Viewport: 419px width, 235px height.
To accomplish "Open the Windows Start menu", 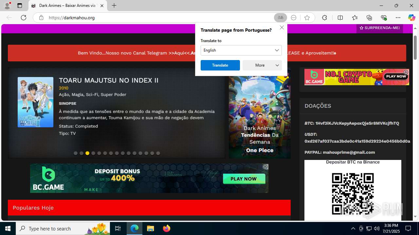I will [8, 228].
